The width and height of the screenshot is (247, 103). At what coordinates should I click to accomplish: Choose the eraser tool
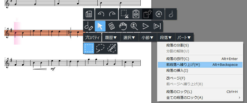tap(111, 26)
